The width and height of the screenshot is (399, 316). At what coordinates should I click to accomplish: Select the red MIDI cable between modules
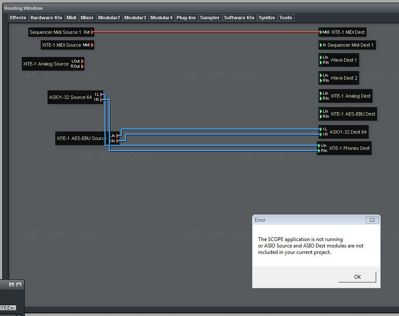(206, 32)
